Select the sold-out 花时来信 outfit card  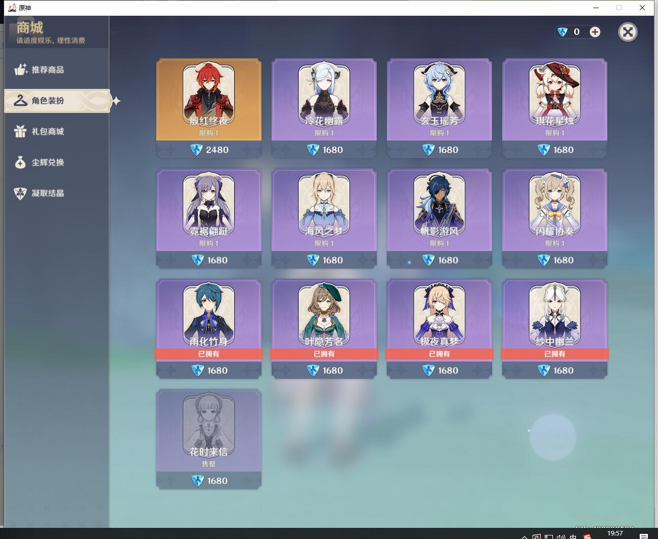pyautogui.click(x=209, y=439)
